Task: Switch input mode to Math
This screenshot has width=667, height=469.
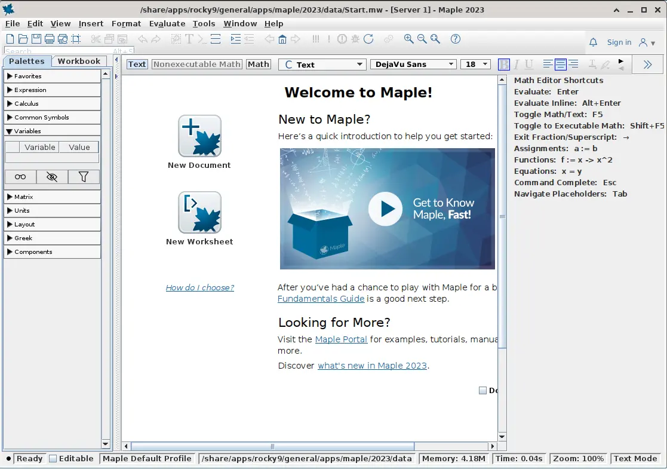Action: pyautogui.click(x=259, y=65)
